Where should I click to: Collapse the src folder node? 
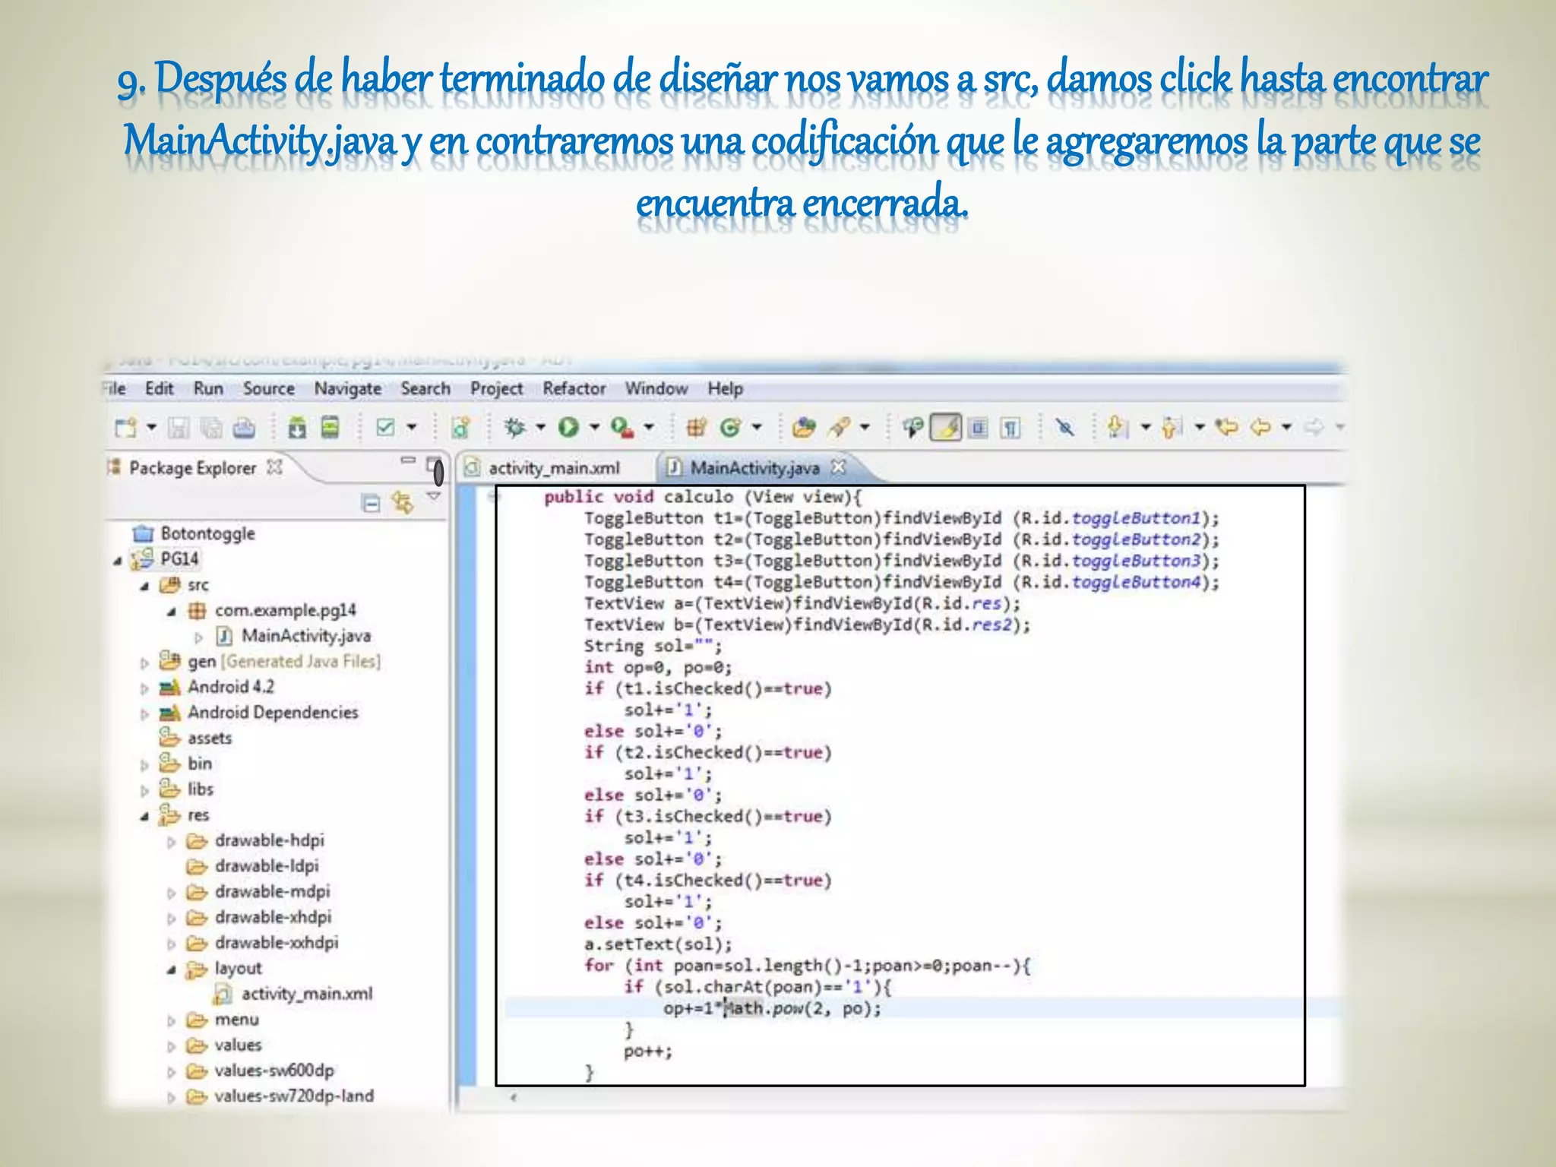coord(144,587)
